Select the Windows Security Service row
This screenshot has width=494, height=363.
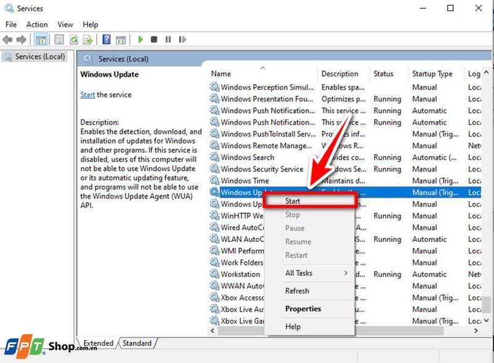[345, 169]
